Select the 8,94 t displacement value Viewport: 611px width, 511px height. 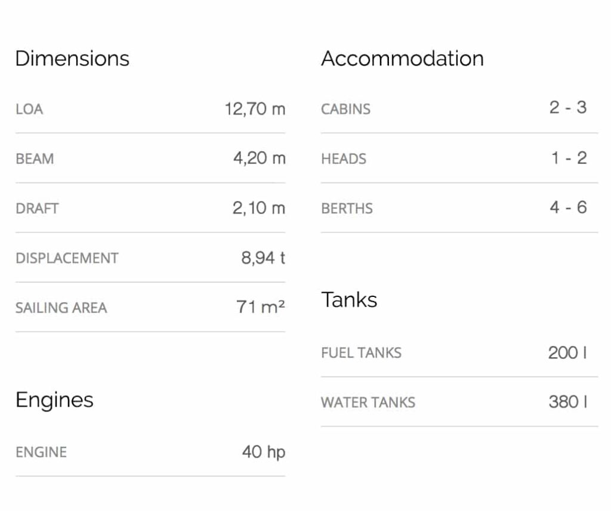click(263, 258)
